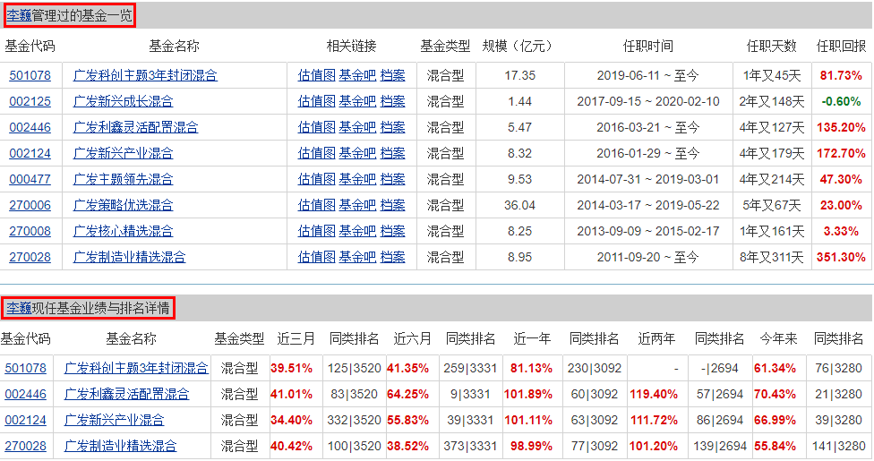
Task: Open fund code 501078 in managed funds list
Action: tap(30, 75)
